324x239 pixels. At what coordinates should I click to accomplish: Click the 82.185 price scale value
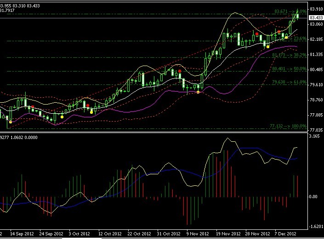pyautogui.click(x=316, y=39)
